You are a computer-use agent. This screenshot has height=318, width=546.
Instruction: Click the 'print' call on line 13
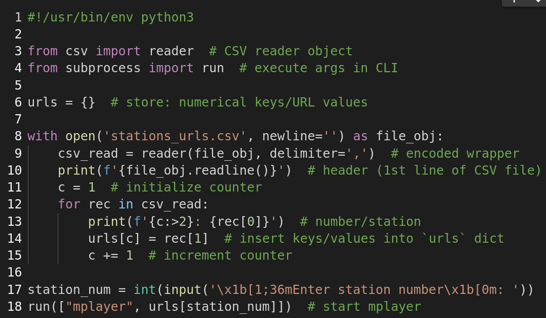tap(107, 221)
